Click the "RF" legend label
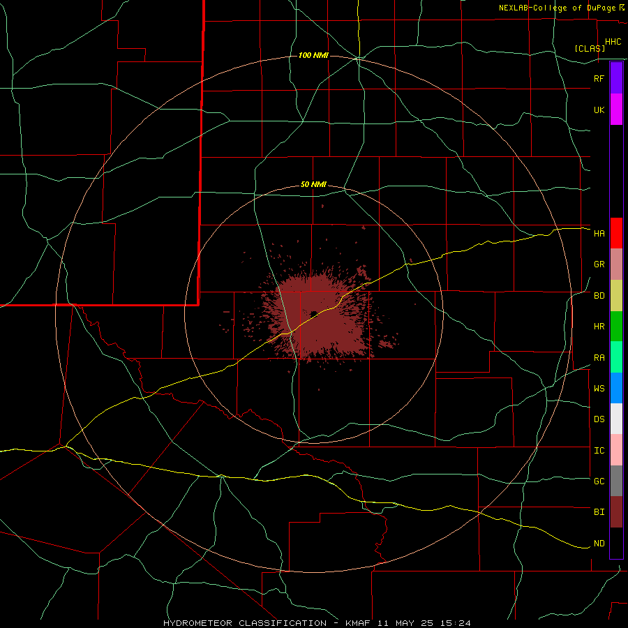Screen dimensions: 628x628 599,78
